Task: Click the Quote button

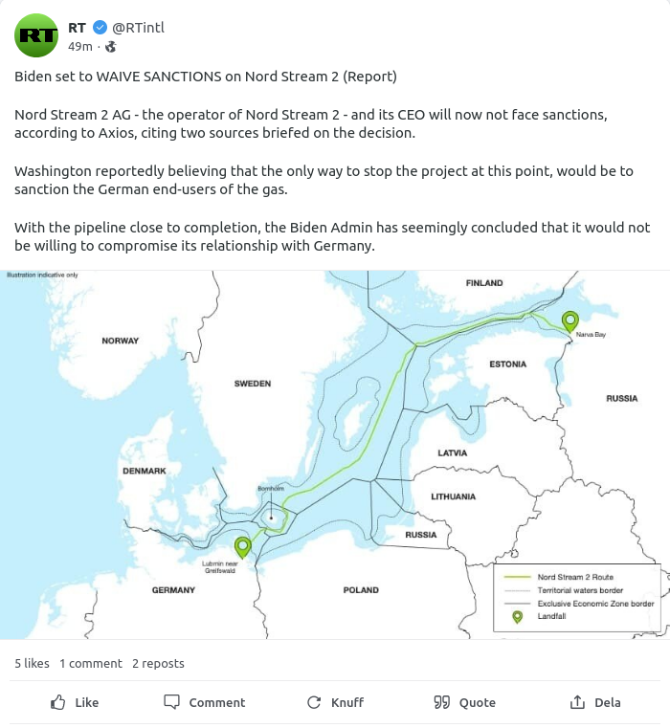Action: click(x=465, y=702)
